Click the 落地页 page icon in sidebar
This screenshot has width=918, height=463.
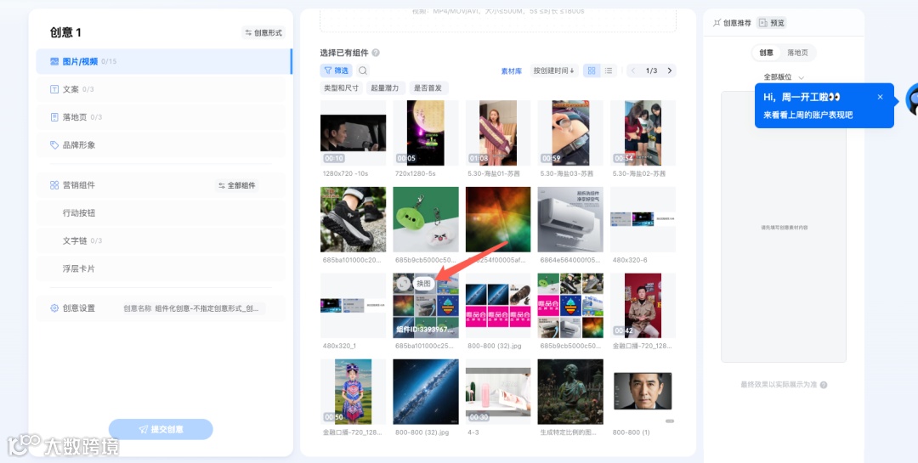54,117
